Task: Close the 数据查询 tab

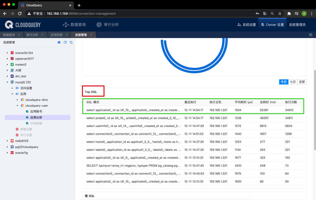Action: (19, 35)
